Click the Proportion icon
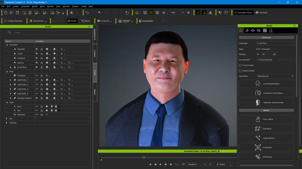302x169 pixels. (258, 147)
